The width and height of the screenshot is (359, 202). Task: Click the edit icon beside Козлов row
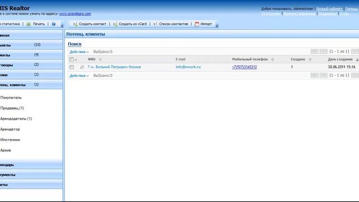click(x=82, y=67)
